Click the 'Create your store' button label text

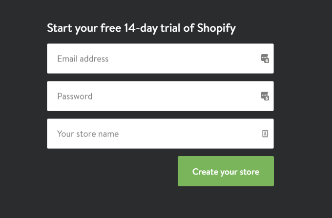tap(226, 172)
